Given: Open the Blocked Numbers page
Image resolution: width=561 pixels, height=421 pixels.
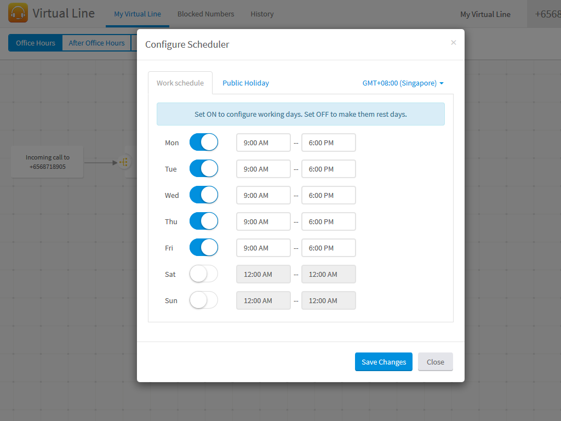Looking at the screenshot, I should (x=205, y=14).
